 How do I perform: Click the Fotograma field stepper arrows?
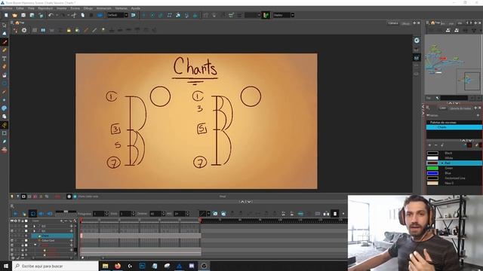[x=106, y=214]
